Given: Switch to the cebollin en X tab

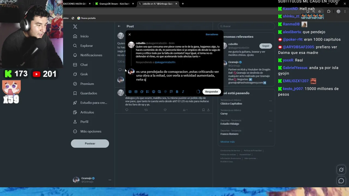Looking at the screenshot, I should pos(158,4).
